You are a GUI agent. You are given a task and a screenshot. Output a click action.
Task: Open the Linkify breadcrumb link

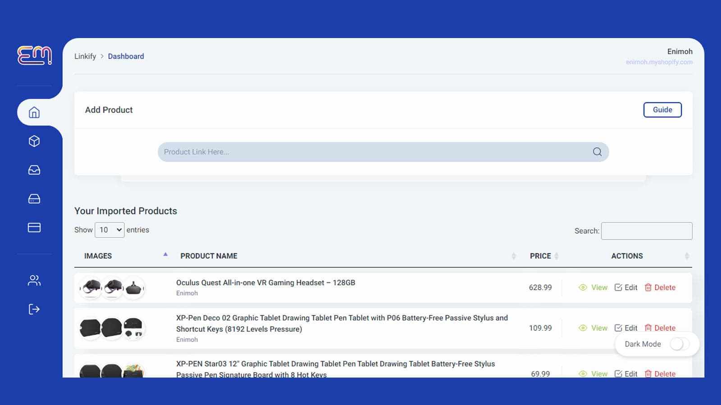click(85, 56)
